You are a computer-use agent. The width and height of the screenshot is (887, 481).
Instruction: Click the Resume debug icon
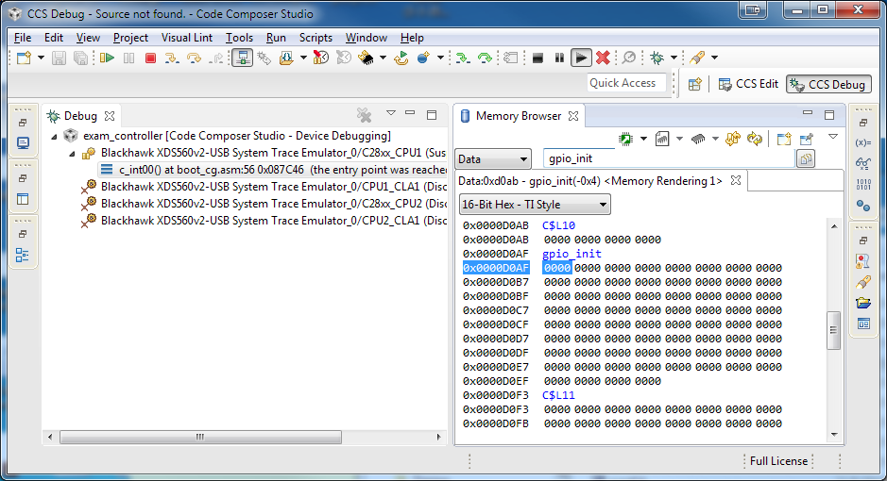tap(107, 58)
